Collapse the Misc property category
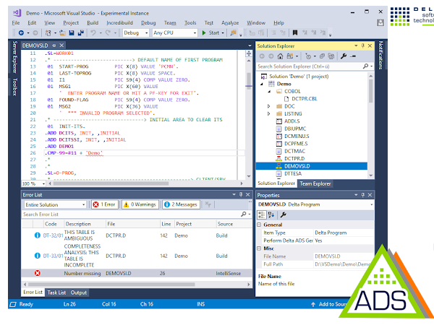 (x=259, y=248)
